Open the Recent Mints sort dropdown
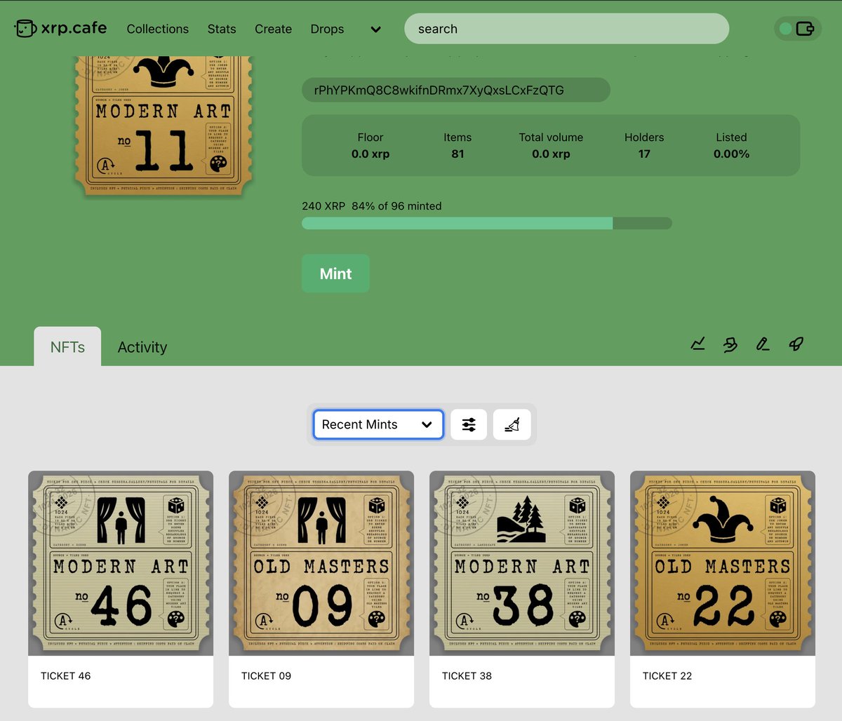This screenshot has height=721, width=842. click(378, 424)
